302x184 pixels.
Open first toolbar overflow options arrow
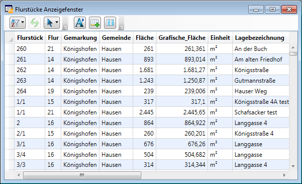(65, 28)
